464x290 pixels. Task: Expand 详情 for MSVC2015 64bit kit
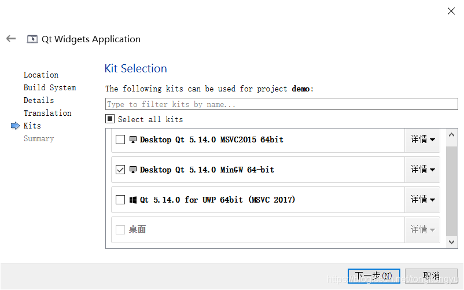422,140
